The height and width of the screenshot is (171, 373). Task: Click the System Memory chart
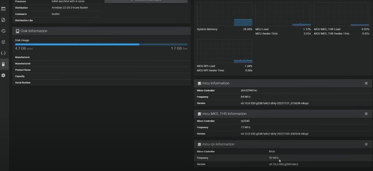coord(225,14)
